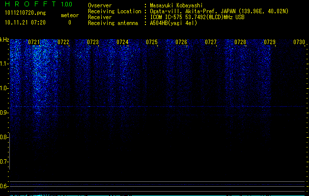Click the 0721 time marker
Image resolution: width=309 pixels, height=196 pixels.
[x=34, y=42]
